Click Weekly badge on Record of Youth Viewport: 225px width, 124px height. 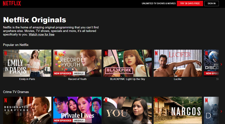[79, 73]
